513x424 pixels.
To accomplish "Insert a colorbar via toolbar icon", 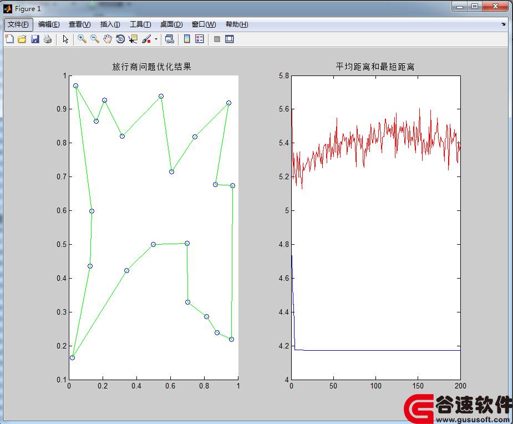I will pos(187,39).
